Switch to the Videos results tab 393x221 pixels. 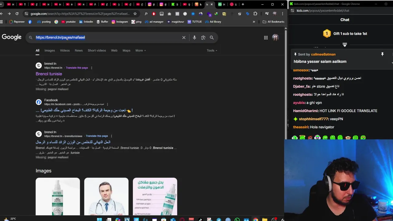tap(65, 50)
